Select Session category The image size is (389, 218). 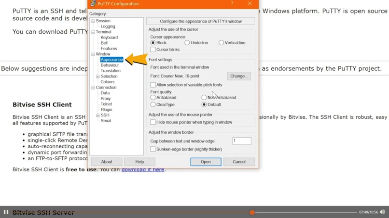point(103,21)
